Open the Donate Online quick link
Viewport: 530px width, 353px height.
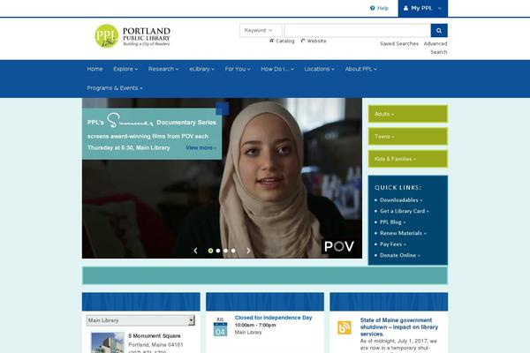400,255
